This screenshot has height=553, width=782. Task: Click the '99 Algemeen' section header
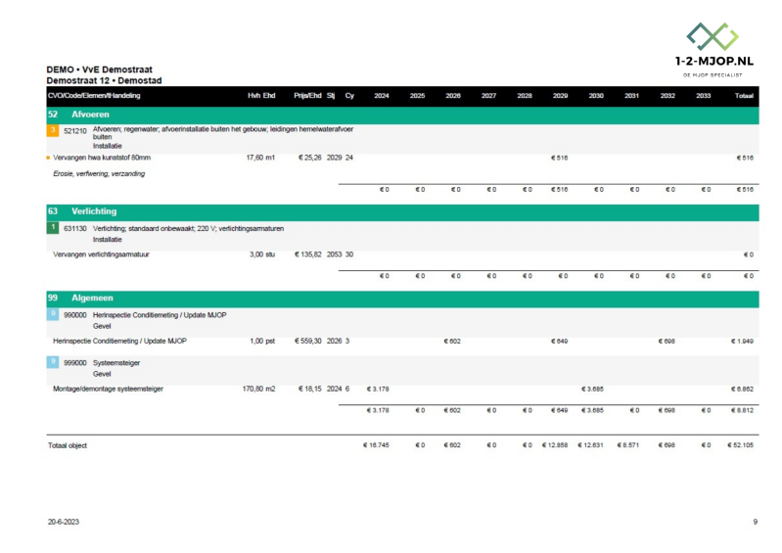point(402,299)
